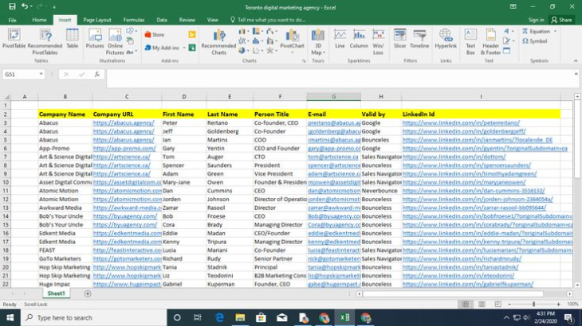Switch to the Page Layout tab

point(97,19)
